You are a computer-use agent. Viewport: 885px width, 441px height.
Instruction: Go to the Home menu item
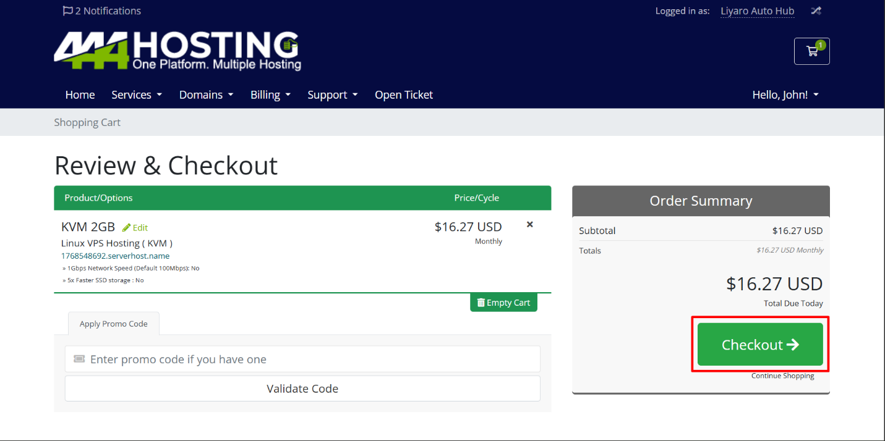click(x=80, y=94)
